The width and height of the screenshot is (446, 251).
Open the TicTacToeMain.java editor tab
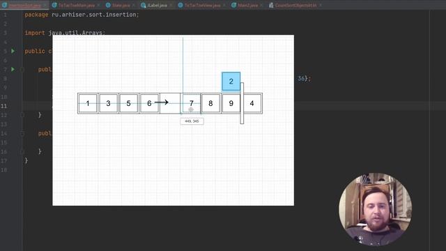(x=76, y=5)
